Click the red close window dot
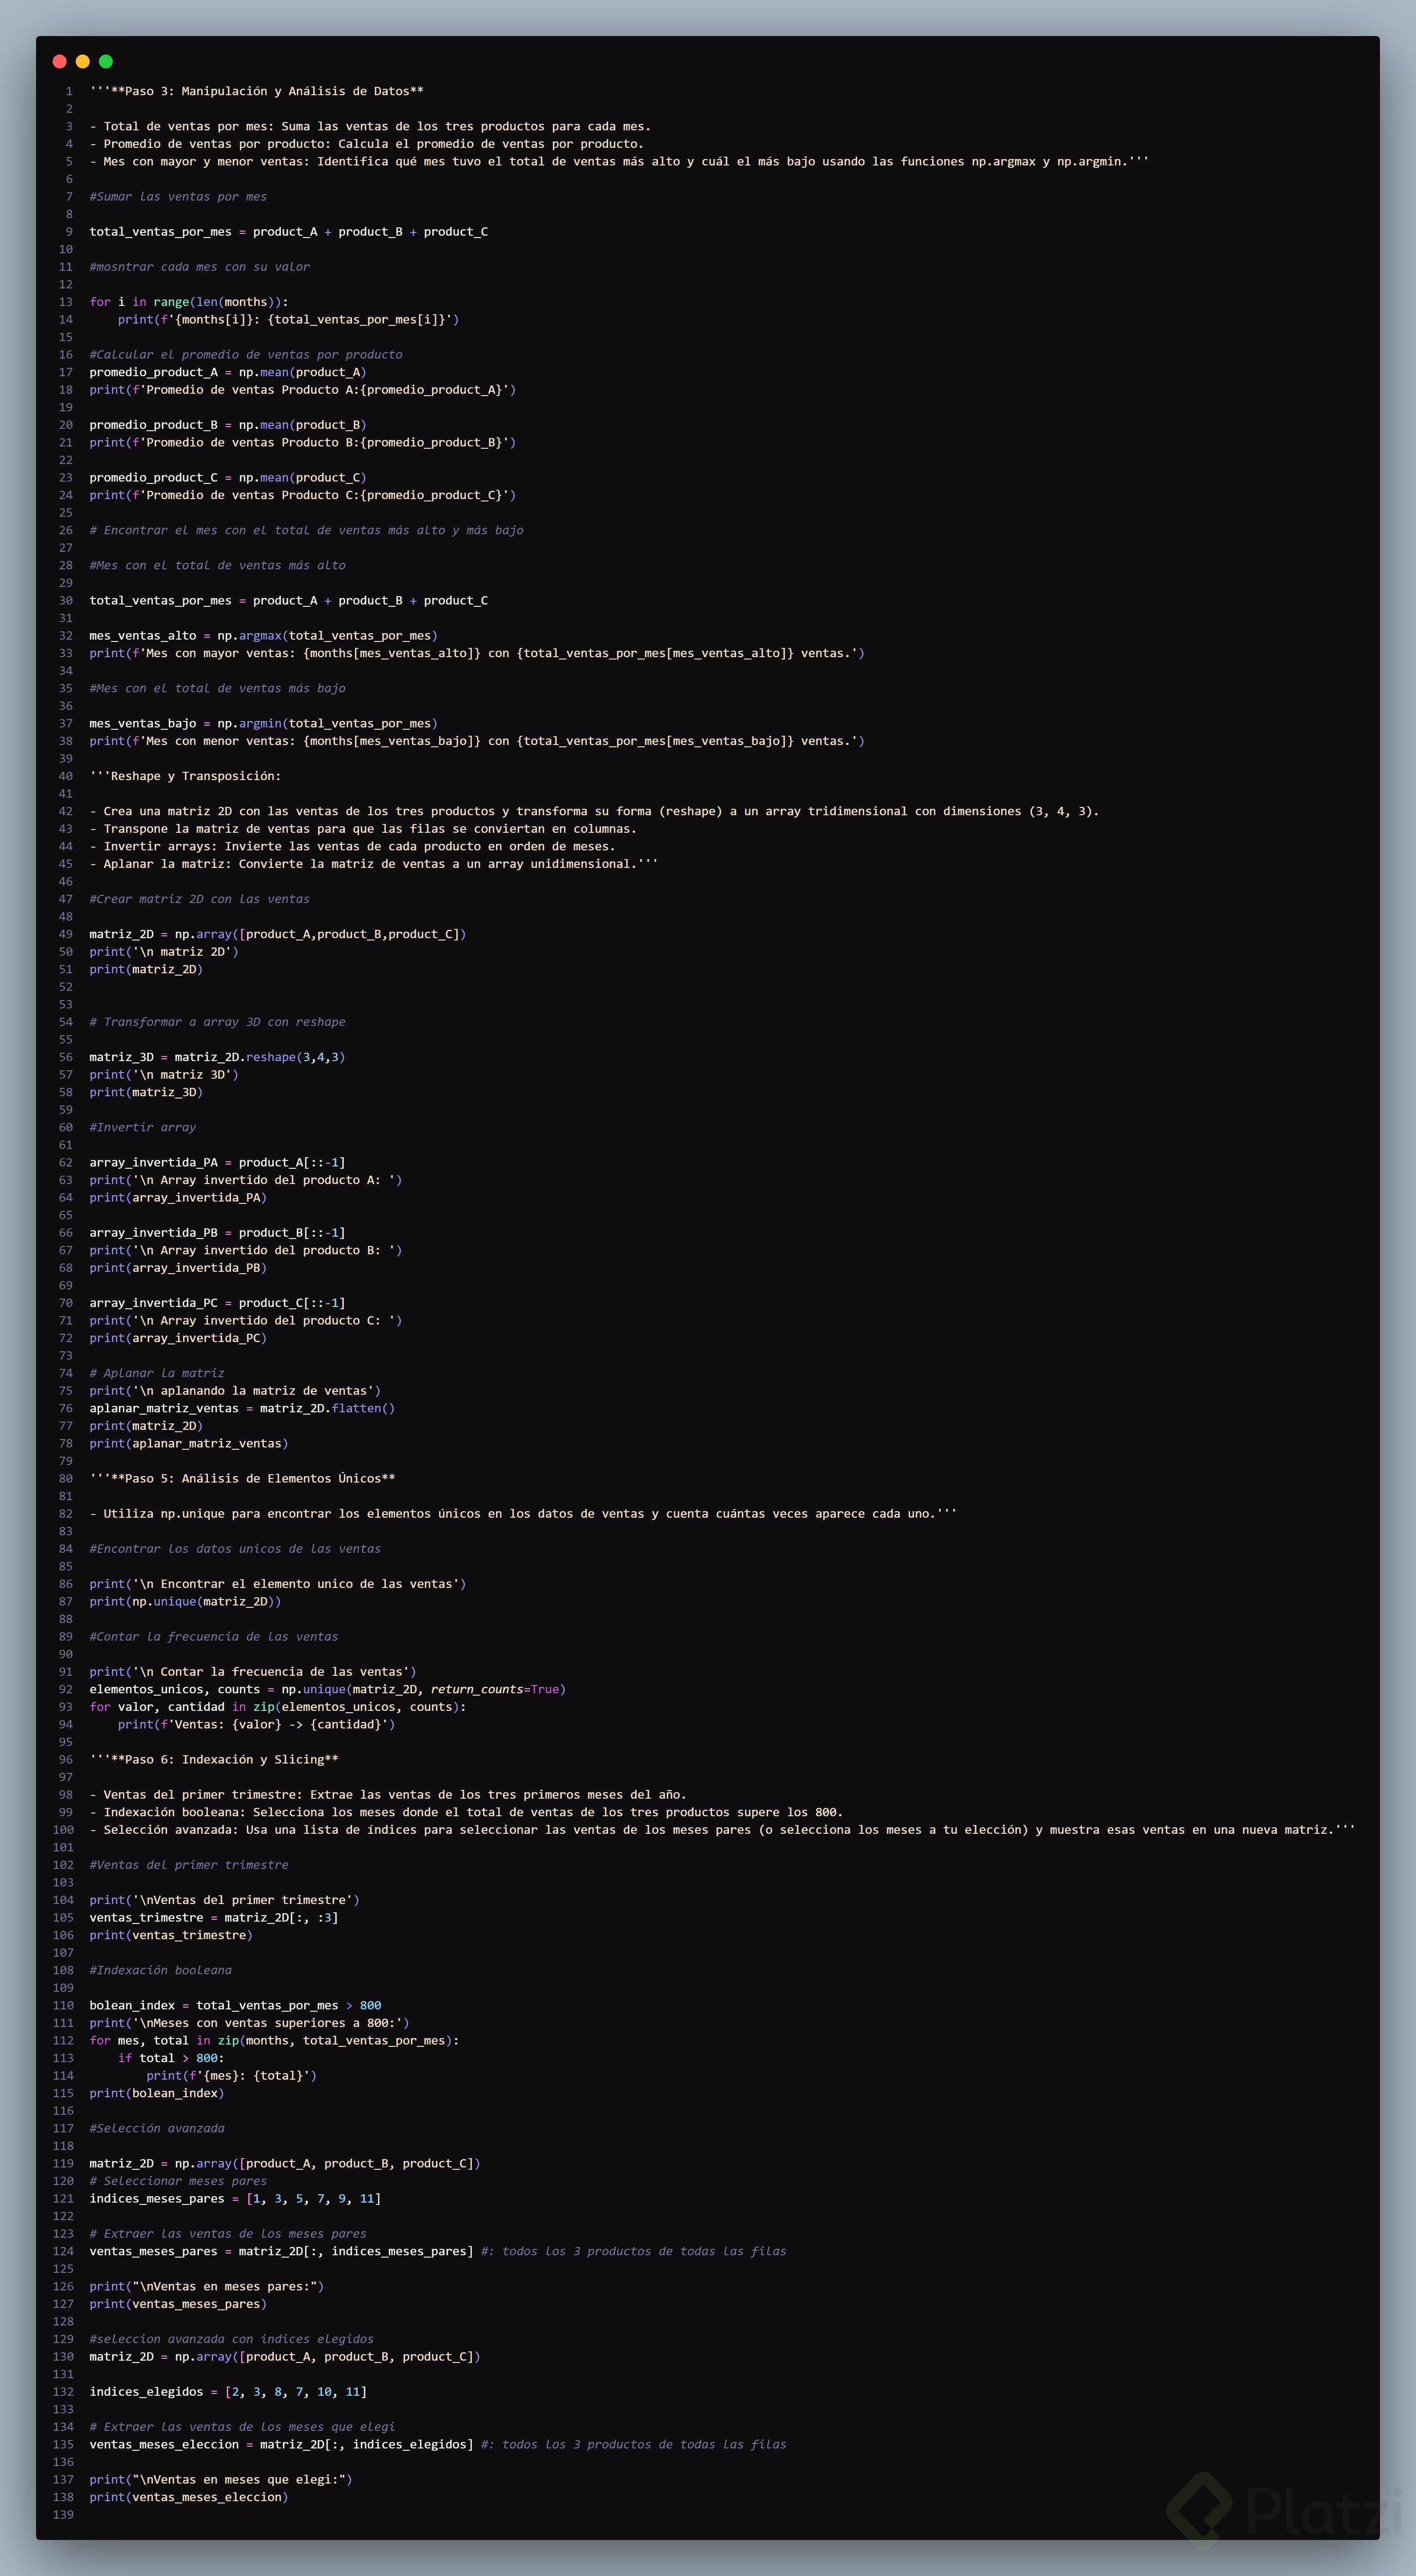Viewport: 1416px width, 2576px height. coord(59,62)
